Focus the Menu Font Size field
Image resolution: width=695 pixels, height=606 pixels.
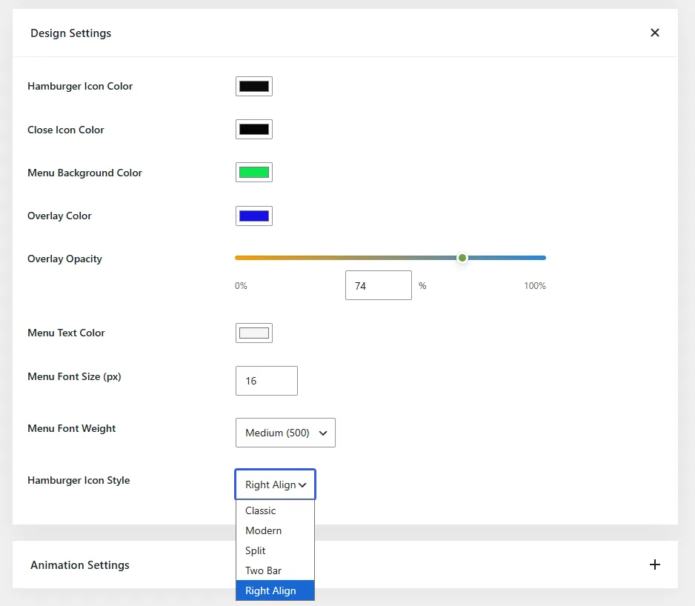267,381
